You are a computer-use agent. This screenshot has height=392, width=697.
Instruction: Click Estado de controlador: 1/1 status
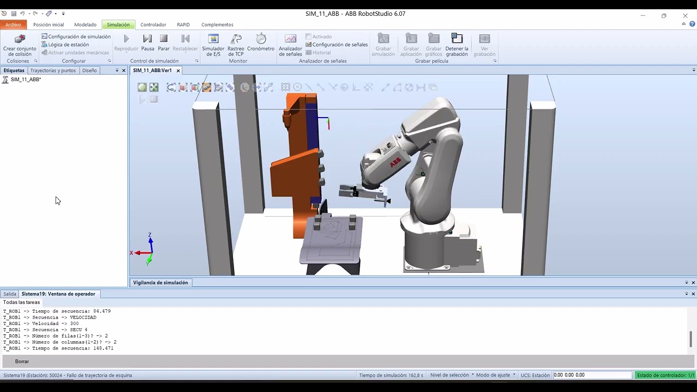point(665,375)
